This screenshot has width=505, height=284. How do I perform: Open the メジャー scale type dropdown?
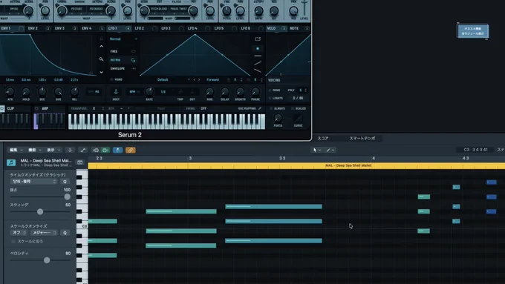(x=44, y=233)
